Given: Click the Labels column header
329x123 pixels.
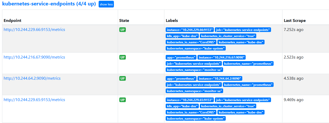Looking at the screenshot, I should click(x=172, y=21).
